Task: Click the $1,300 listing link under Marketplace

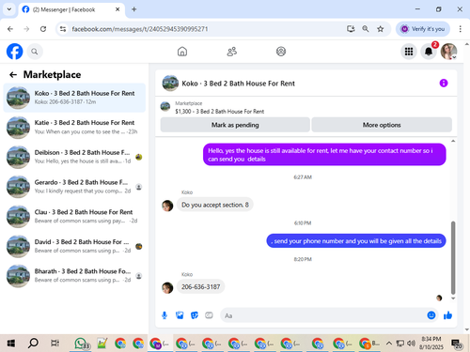Action: point(219,112)
